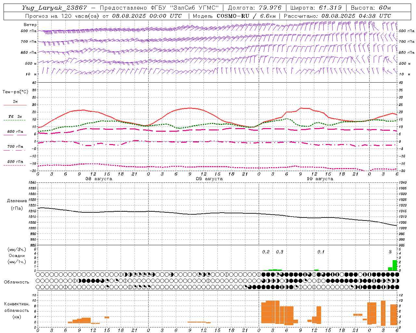Click the (гПа) unit under Давление

(17, 208)
